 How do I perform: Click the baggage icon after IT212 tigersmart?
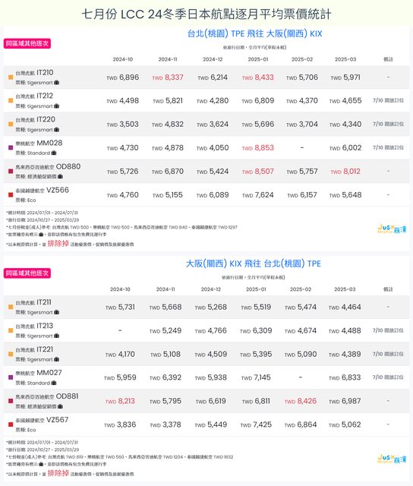(x=56, y=106)
